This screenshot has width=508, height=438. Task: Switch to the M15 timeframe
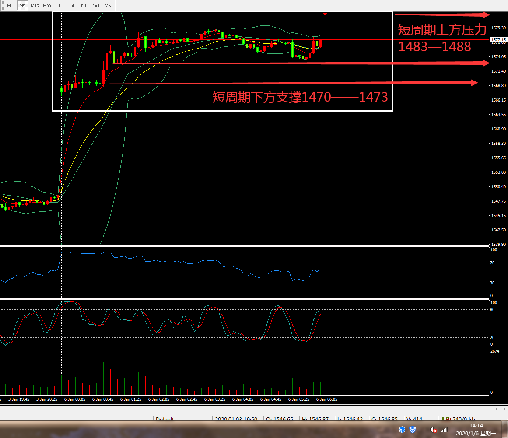click(x=35, y=6)
